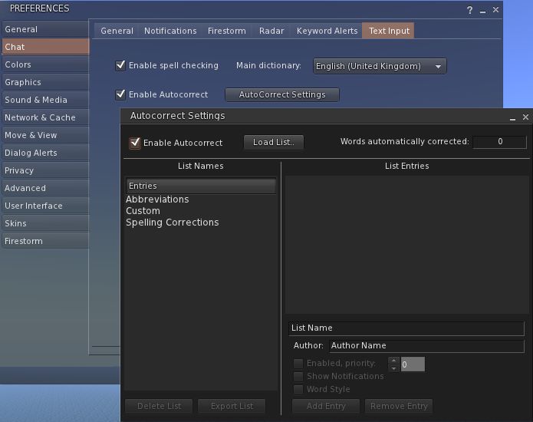533x422 pixels.
Task: Increase the priority spinner value
Action: click(x=393, y=360)
